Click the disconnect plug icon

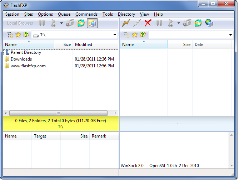tap(137, 23)
